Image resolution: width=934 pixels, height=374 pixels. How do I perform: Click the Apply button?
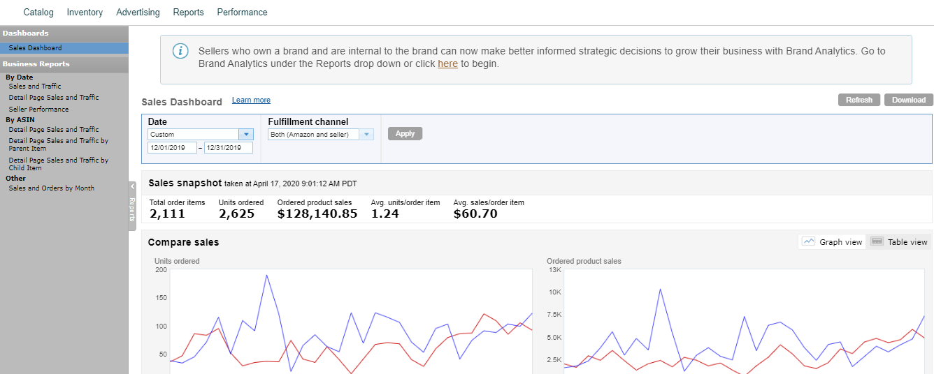point(405,133)
